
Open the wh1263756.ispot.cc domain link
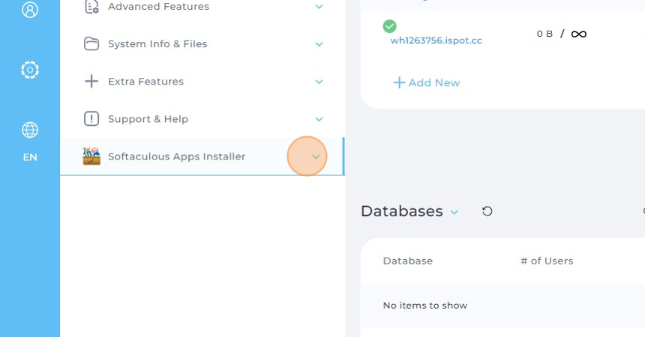click(x=436, y=40)
